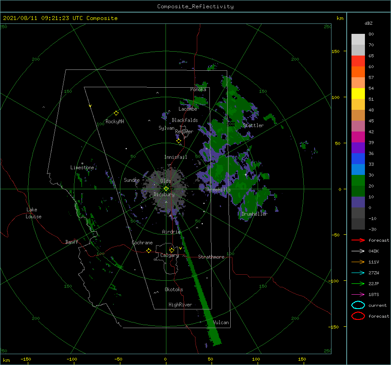Image resolution: width=391 pixels, height=365 pixels.
Task: Click the white 04DK arrow icon
Action: coord(358,251)
